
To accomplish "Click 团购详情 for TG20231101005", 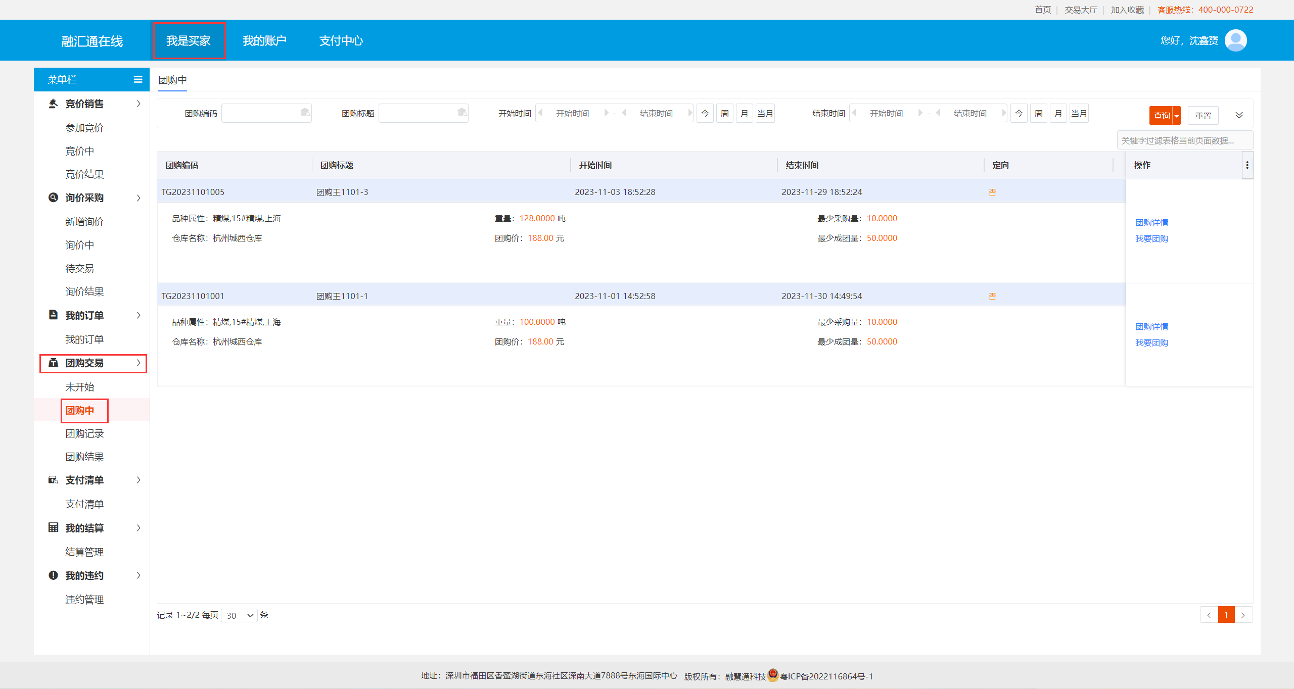I will [1151, 222].
